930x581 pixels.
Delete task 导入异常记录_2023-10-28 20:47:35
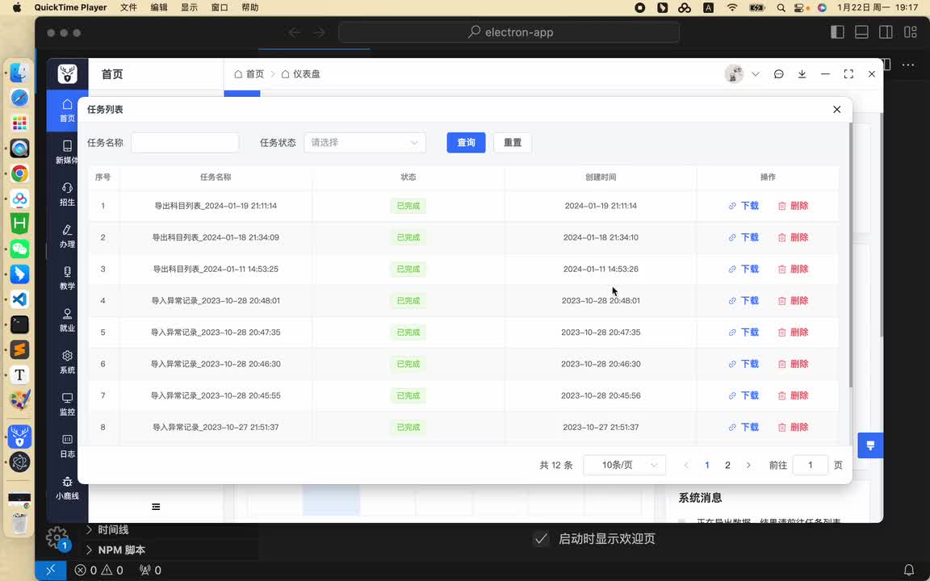tap(793, 332)
